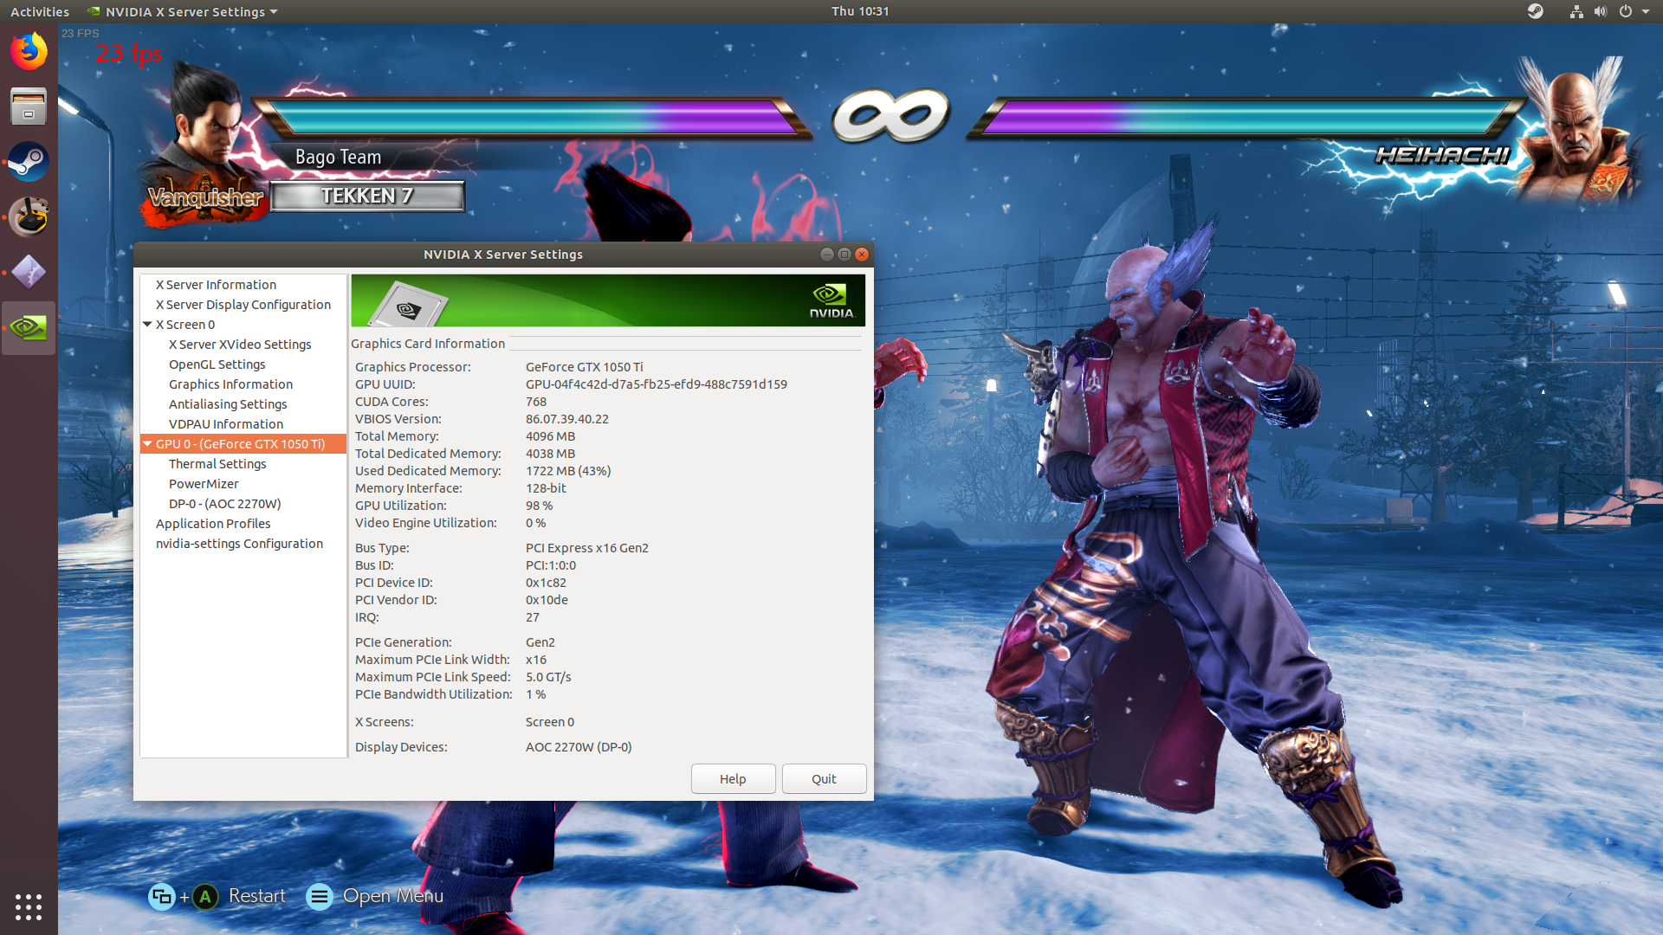
Task: Open X Server Display Configuration
Action: 243,305
